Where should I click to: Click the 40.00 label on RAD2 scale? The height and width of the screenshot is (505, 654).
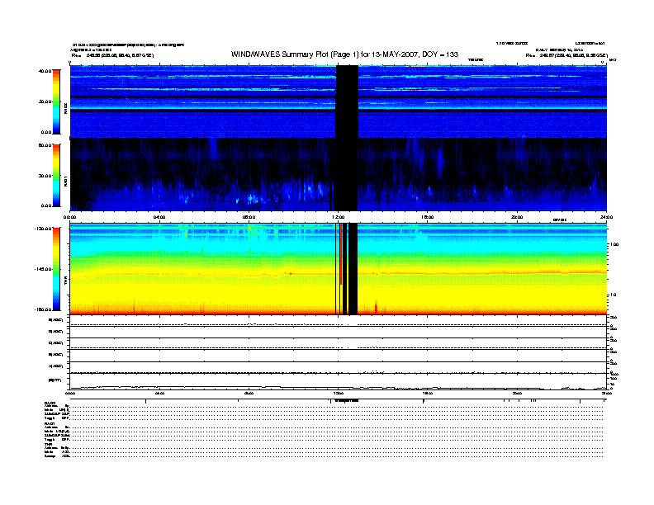coord(45,71)
